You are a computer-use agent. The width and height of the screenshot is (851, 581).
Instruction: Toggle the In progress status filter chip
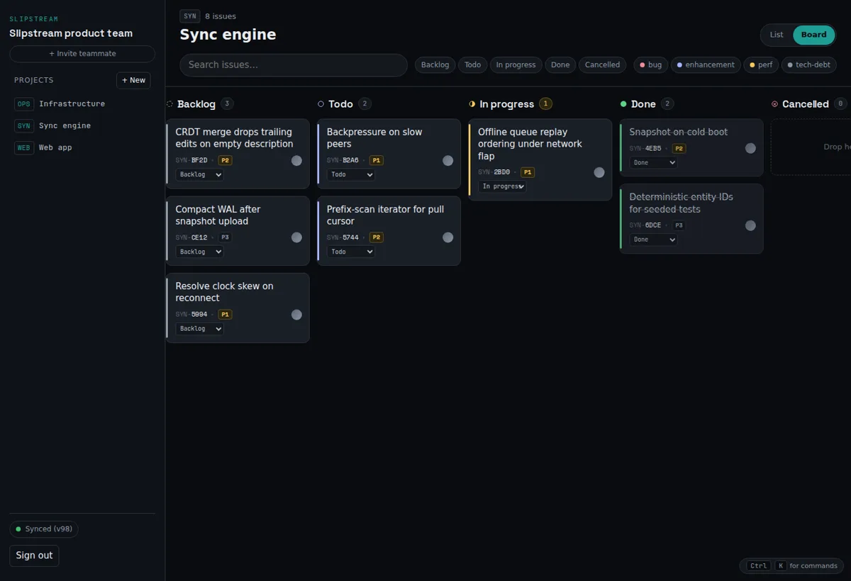[x=516, y=65]
